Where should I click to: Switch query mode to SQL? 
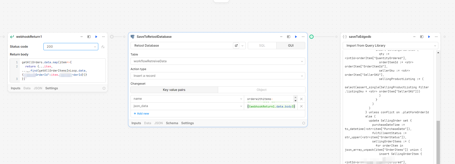coord(262,46)
